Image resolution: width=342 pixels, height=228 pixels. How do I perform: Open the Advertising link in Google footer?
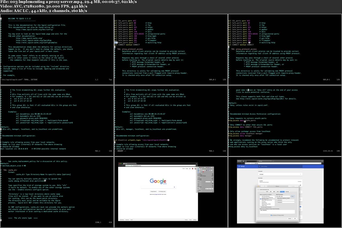pos(122,220)
